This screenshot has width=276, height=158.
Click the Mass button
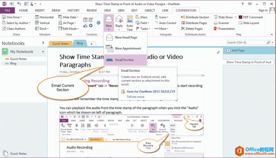click(141, 17)
